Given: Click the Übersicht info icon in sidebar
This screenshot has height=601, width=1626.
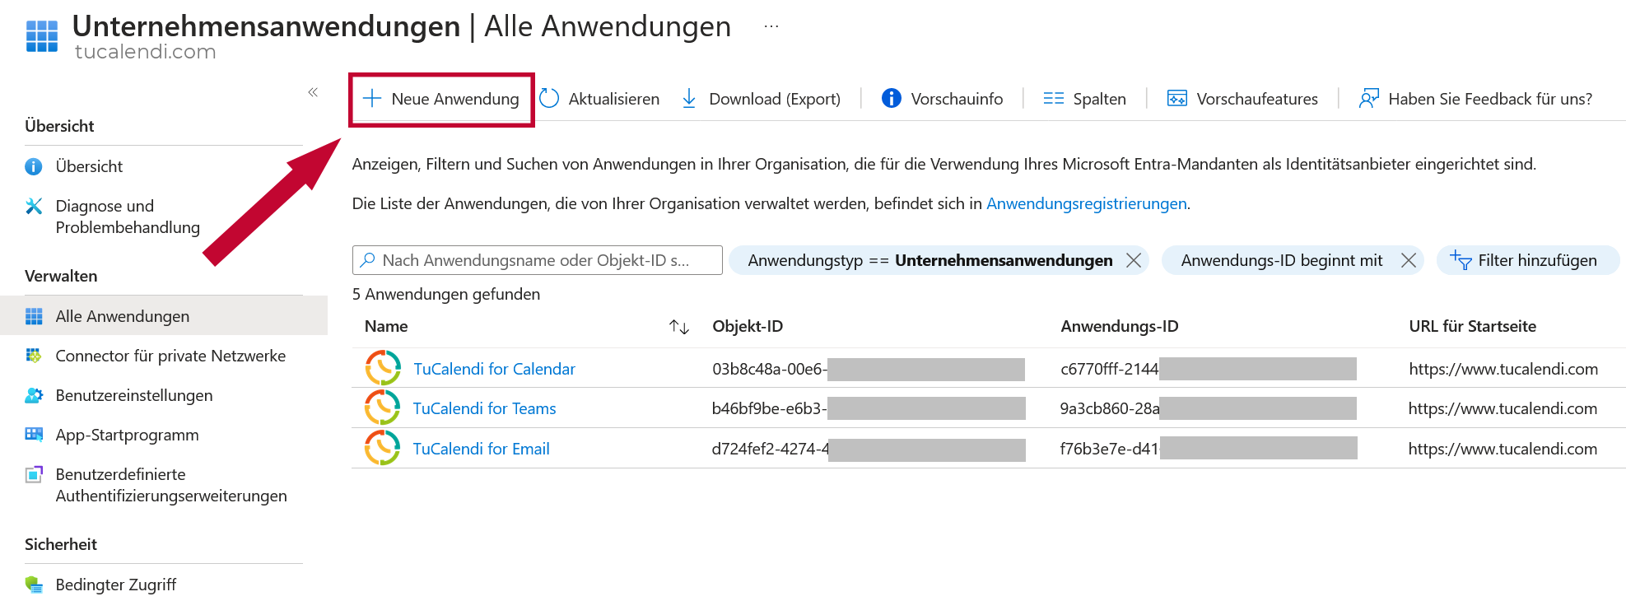Looking at the screenshot, I should [x=34, y=166].
